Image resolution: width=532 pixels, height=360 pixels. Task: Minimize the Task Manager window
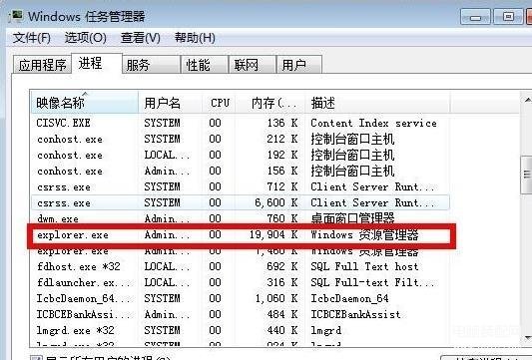tap(475, 17)
